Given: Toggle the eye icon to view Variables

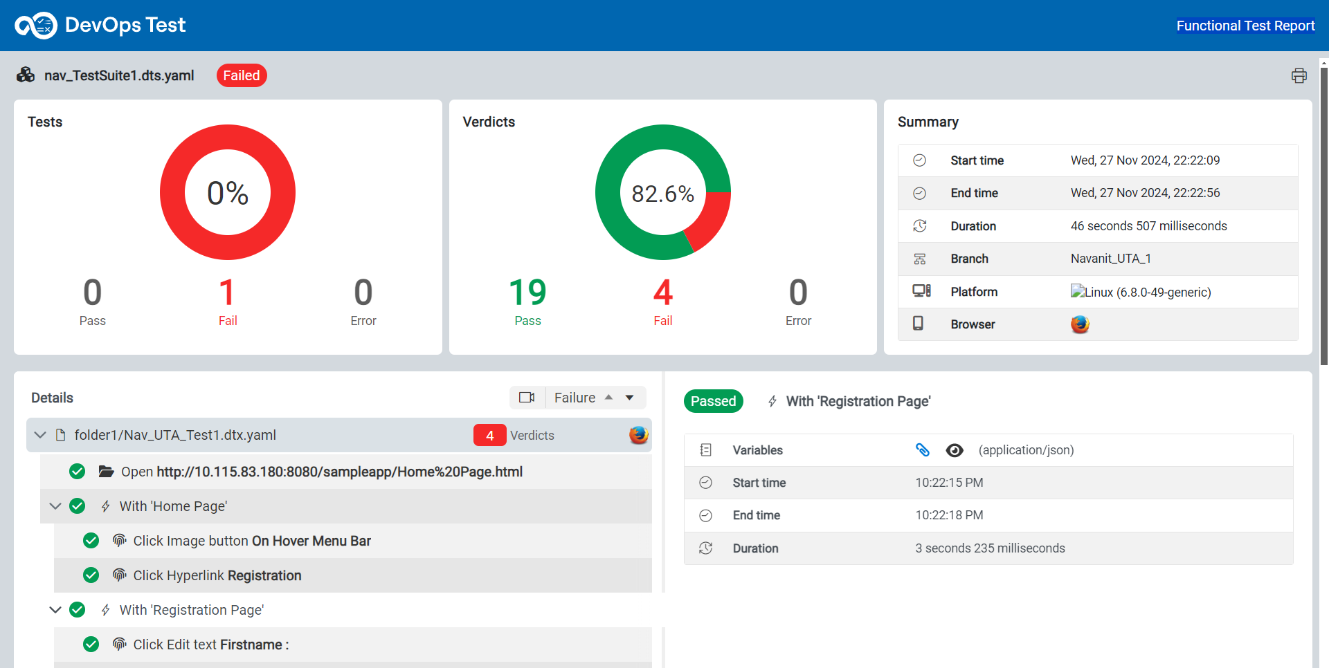Looking at the screenshot, I should (x=954, y=450).
